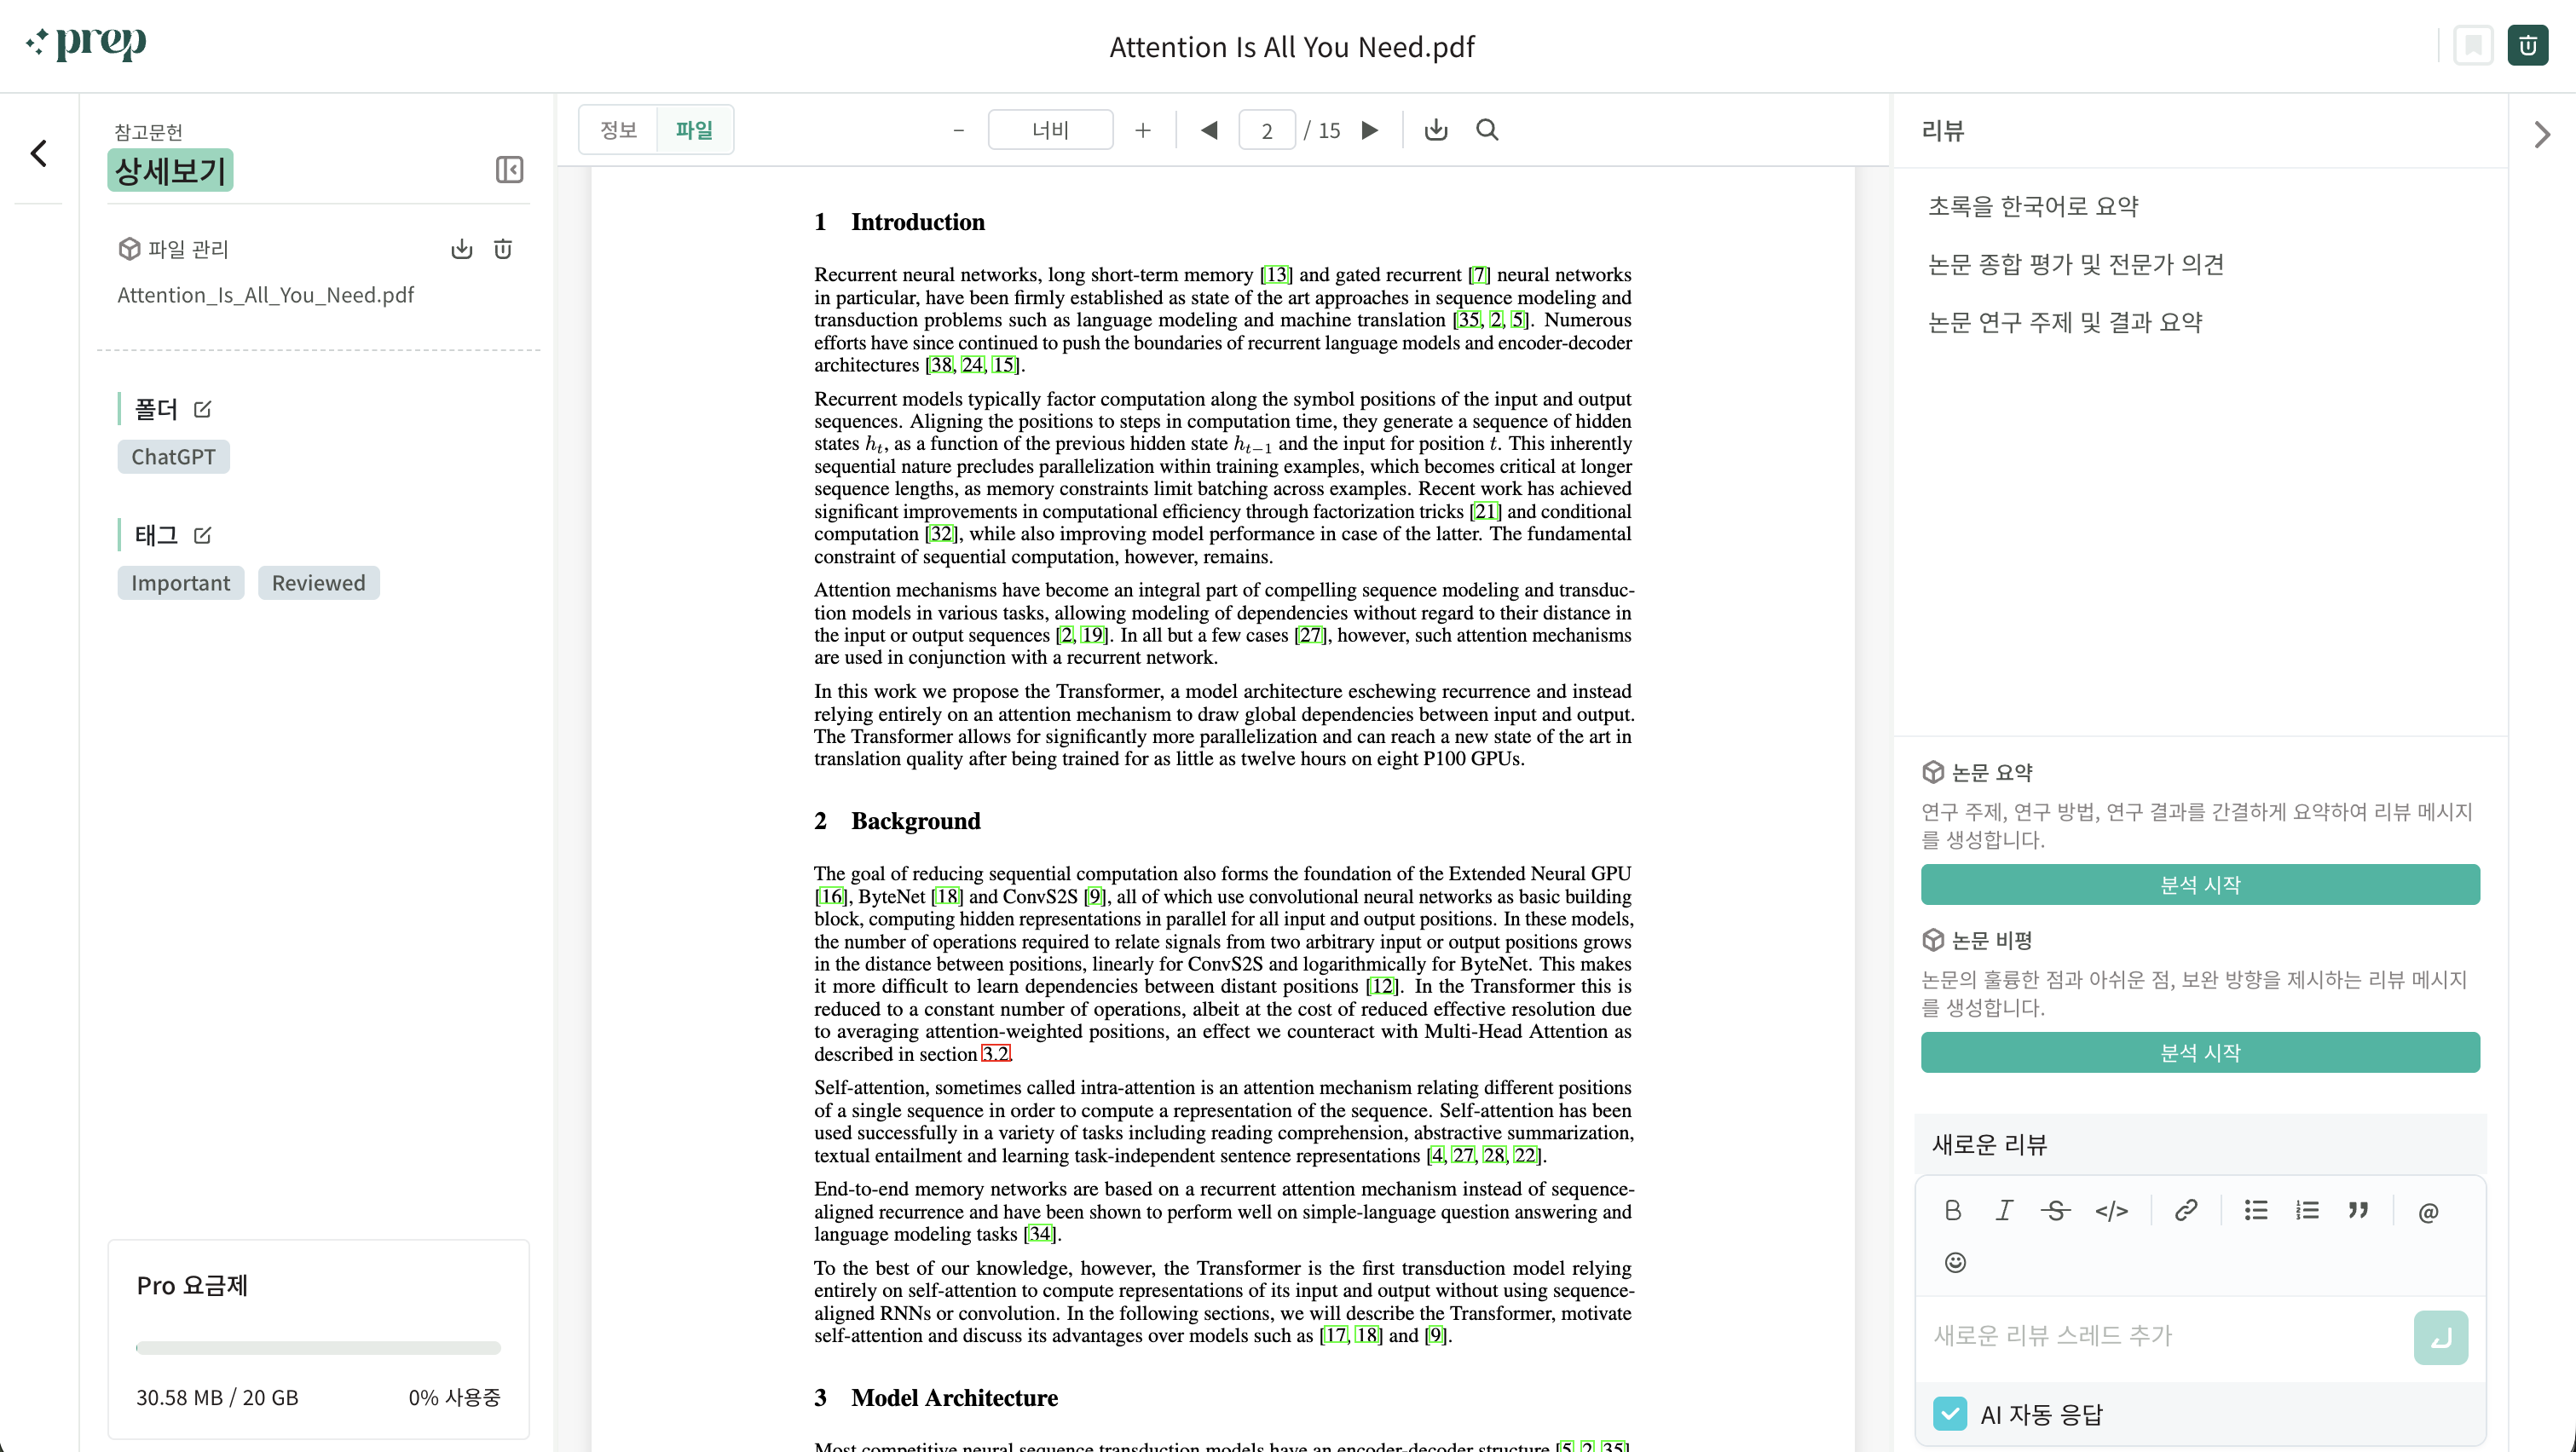Click the bookmark icon in top bar
This screenshot has height=1452, width=2576.
(x=2472, y=46)
